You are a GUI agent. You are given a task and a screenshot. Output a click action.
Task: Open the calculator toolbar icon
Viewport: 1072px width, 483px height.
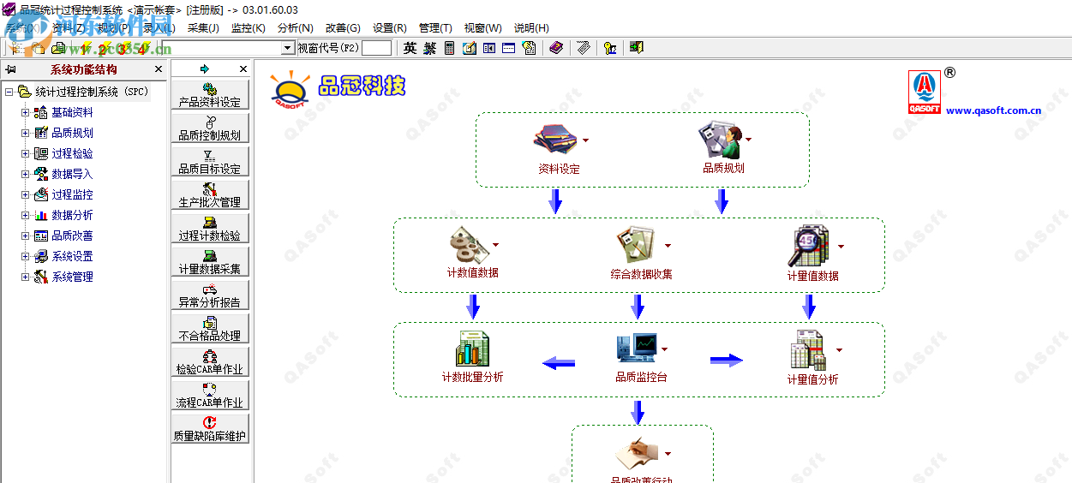click(450, 48)
